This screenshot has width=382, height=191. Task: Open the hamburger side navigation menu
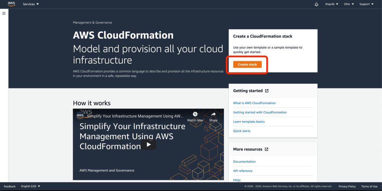(x=4, y=13)
